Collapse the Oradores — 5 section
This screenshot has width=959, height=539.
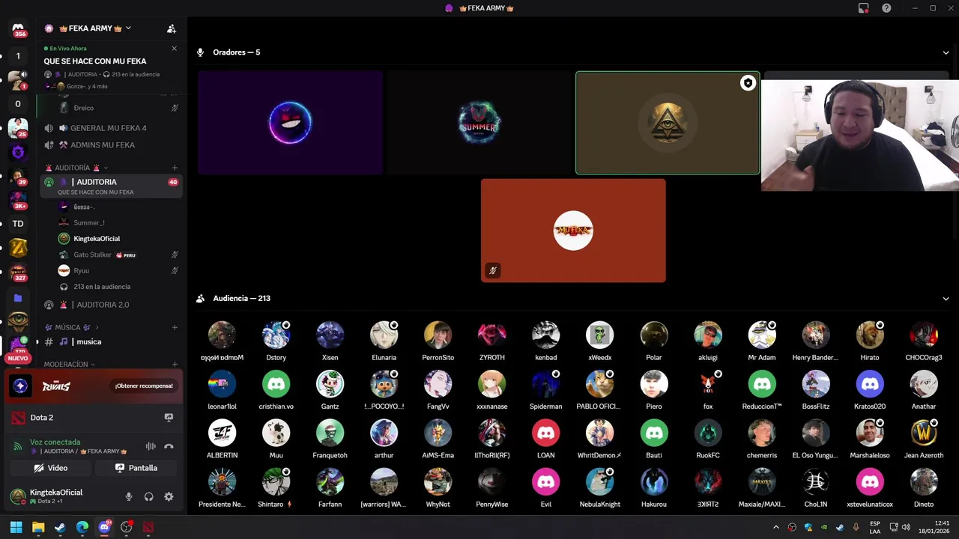tap(946, 52)
